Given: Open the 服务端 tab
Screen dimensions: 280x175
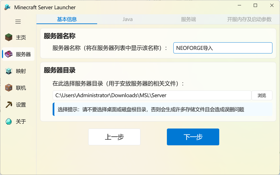Looking at the screenshot, I should (188, 19).
